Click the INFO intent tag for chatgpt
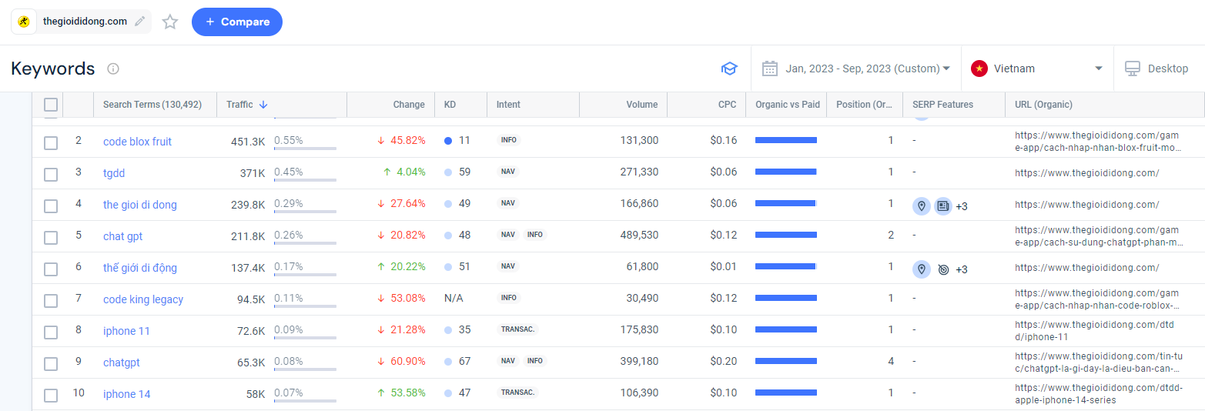Image resolution: width=1205 pixels, height=411 pixels. pos(534,361)
